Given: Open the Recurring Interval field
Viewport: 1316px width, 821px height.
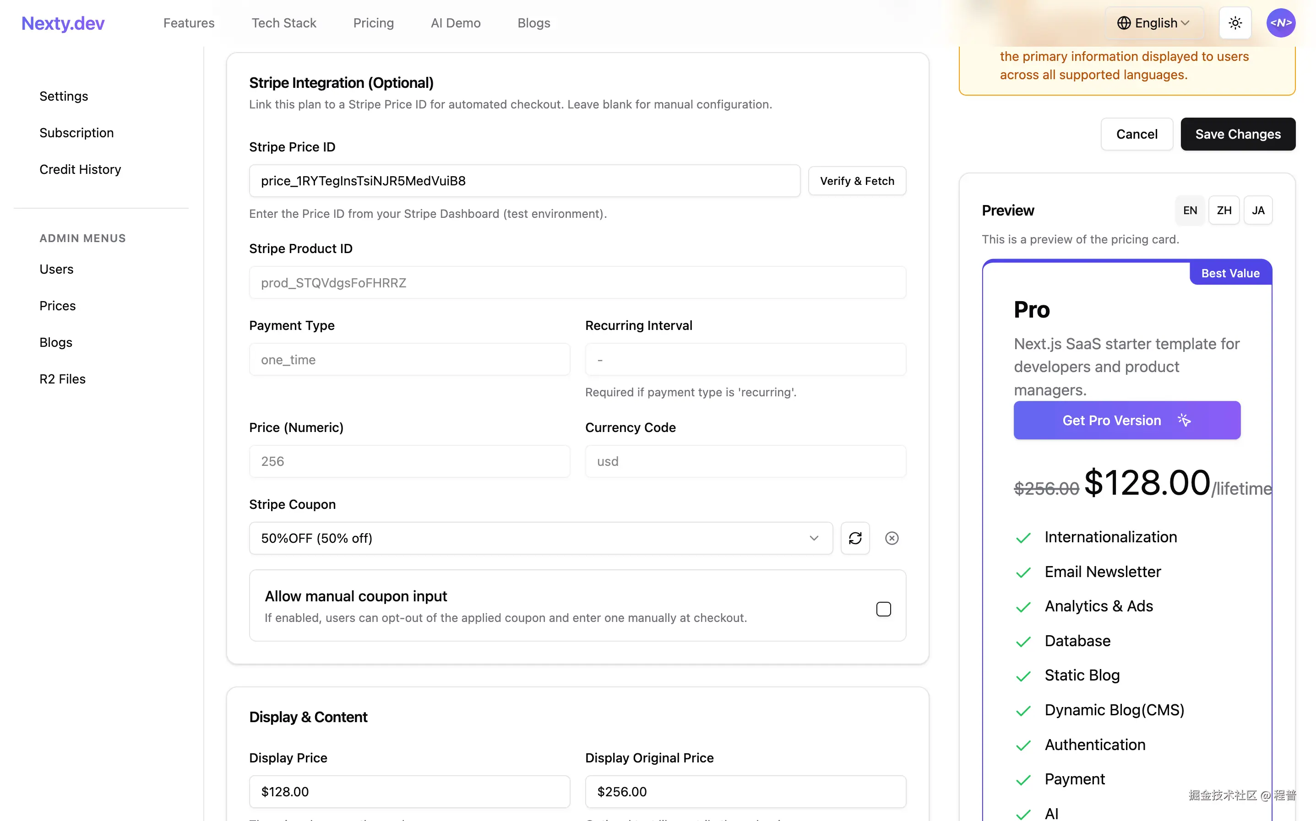Looking at the screenshot, I should (x=745, y=359).
